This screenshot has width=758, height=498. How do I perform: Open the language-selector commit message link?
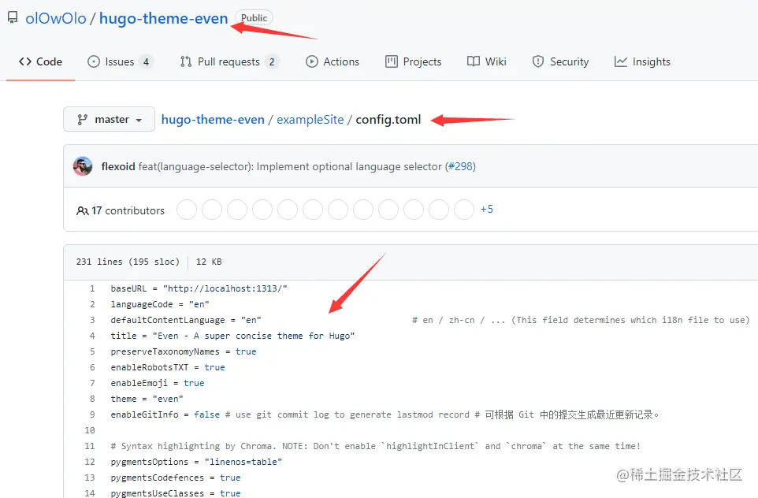pos(290,166)
